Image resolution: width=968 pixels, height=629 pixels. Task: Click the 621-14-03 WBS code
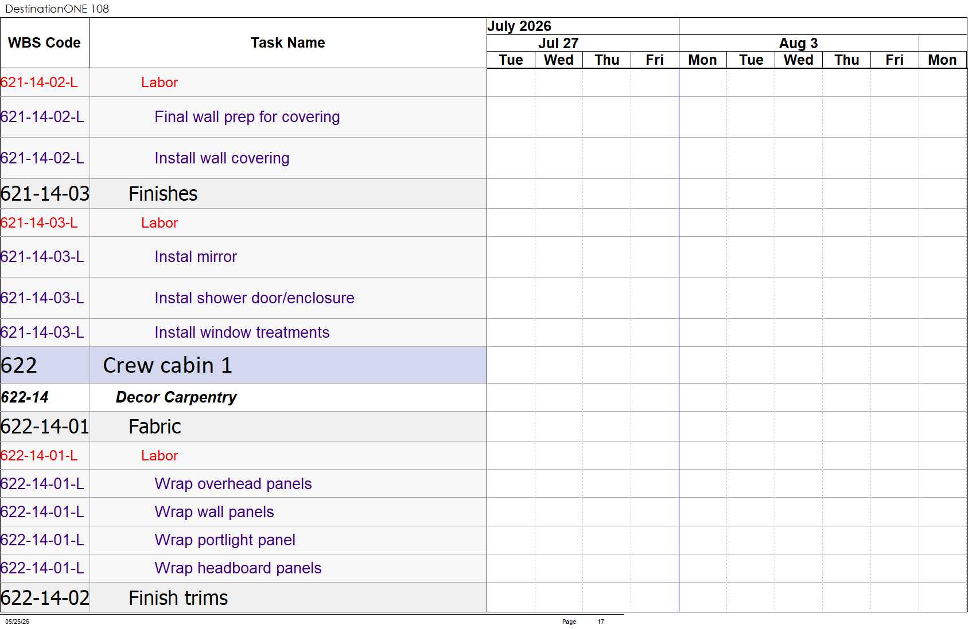pos(45,194)
